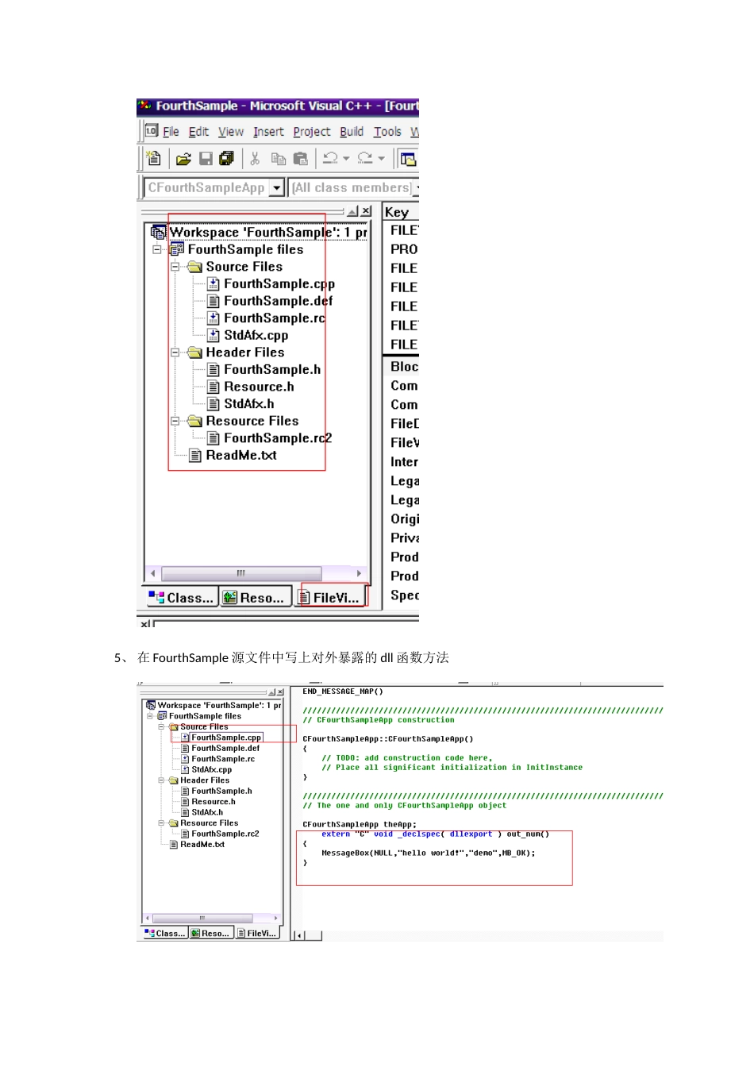Open the CFourthSampleApp class dropdown
The height and width of the screenshot is (1067, 754).
pos(277,187)
